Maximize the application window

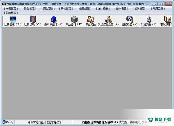click(161, 4)
